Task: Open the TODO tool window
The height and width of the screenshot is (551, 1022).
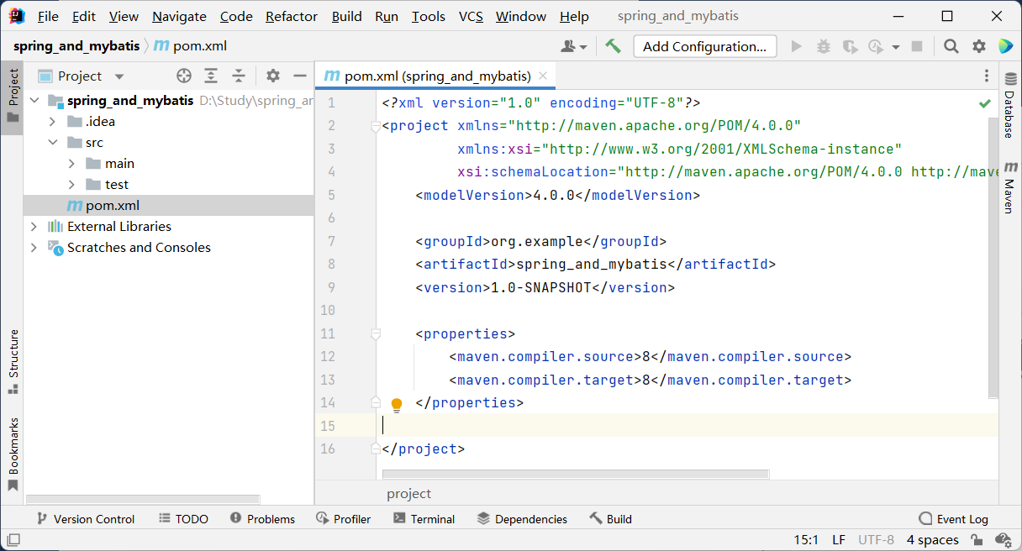Action: [182, 519]
